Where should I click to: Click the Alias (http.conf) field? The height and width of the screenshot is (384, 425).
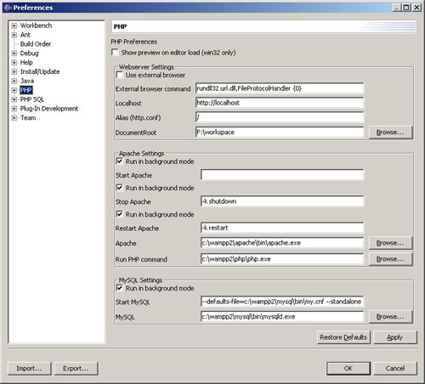pos(280,117)
